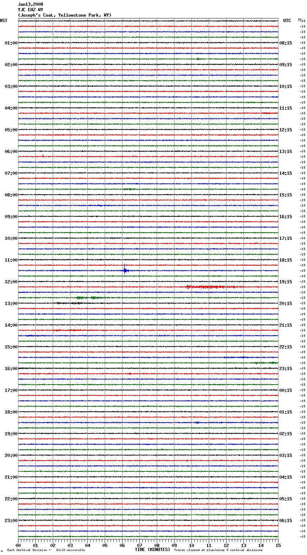Click the '18:15' UTC time label
307x555 pixels.
tap(286, 260)
